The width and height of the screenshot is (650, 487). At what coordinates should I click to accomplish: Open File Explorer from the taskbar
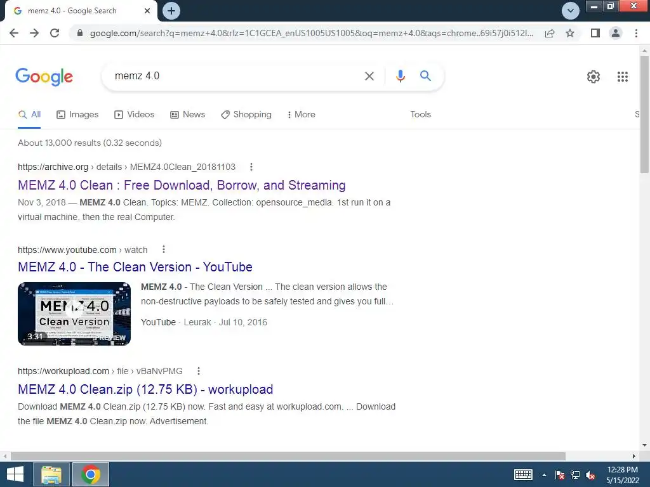tap(51, 474)
